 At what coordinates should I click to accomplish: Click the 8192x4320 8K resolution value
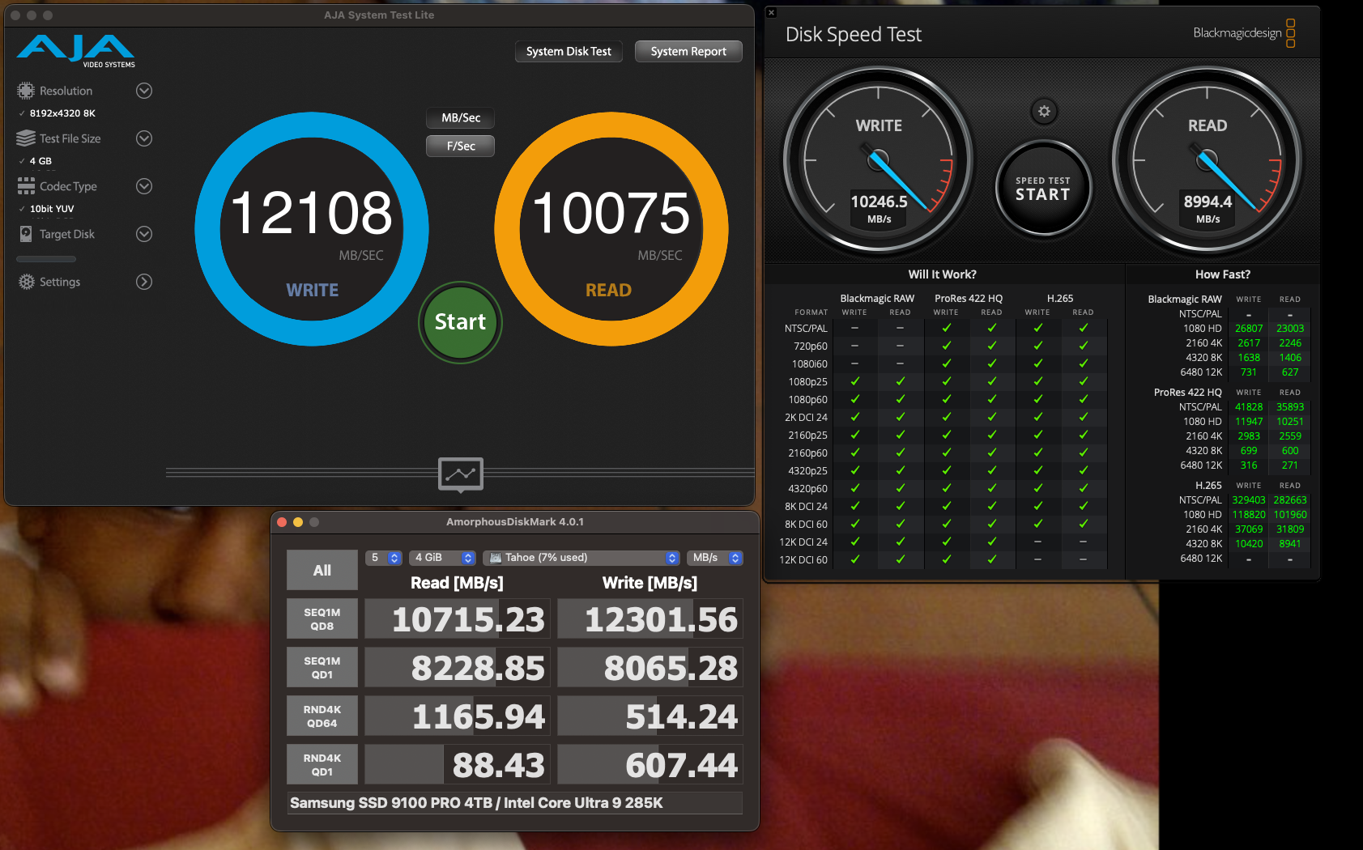tap(62, 113)
